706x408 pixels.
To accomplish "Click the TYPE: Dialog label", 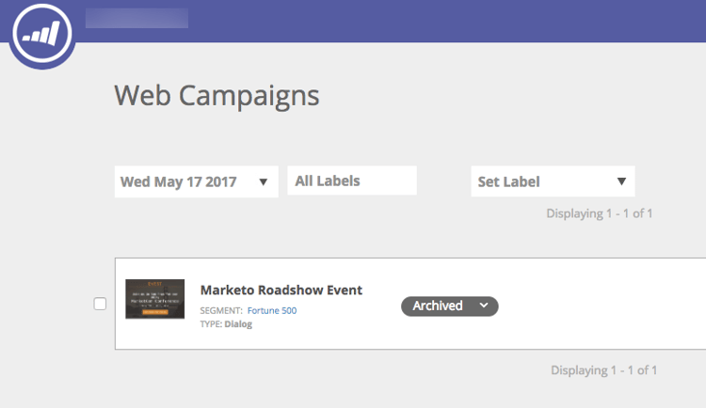I will [x=226, y=324].
